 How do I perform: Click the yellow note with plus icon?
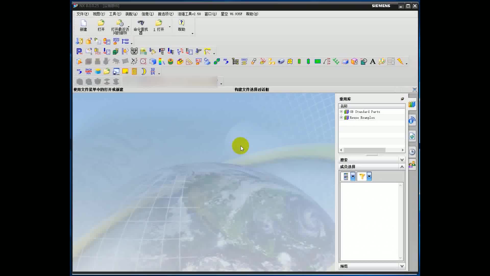click(125, 71)
